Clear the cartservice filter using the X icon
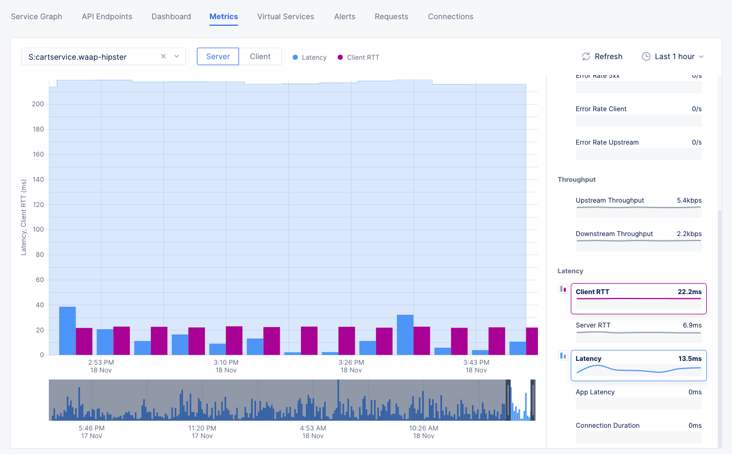This screenshot has width=732, height=454. pos(163,56)
